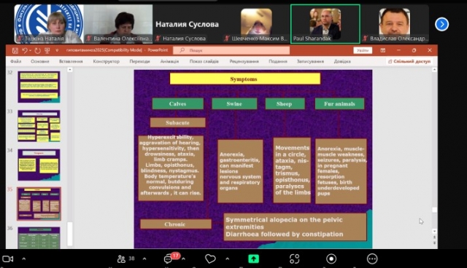467x268 pixels.
Task: Expand the participants options caret
Action: (x=144, y=259)
